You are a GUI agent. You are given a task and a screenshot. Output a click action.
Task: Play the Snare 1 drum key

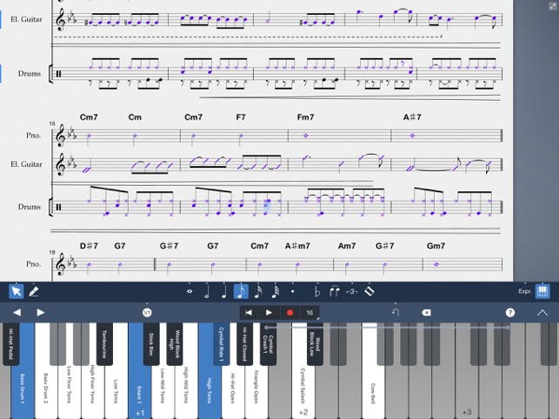pyautogui.click(x=139, y=382)
